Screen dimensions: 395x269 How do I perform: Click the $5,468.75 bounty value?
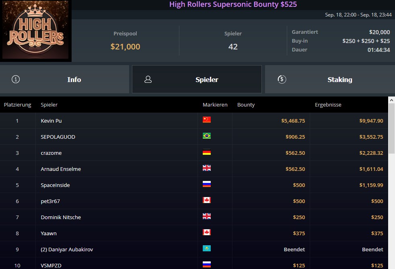pos(293,121)
